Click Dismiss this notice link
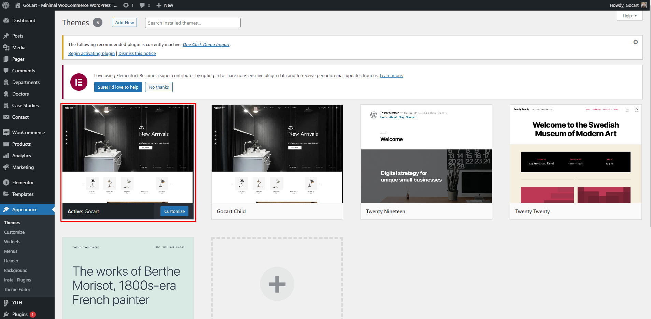 click(x=137, y=53)
